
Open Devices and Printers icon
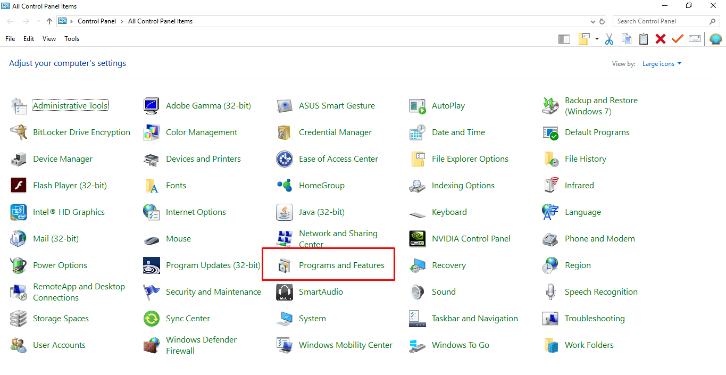point(152,159)
